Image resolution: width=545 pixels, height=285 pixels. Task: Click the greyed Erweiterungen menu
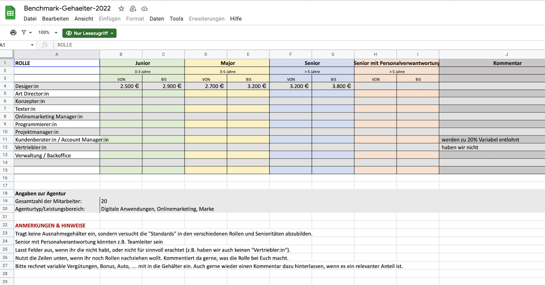(x=207, y=19)
